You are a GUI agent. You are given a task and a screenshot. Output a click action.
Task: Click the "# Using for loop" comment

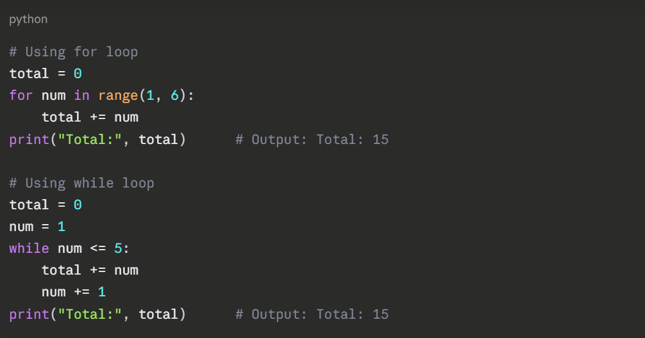(73, 52)
